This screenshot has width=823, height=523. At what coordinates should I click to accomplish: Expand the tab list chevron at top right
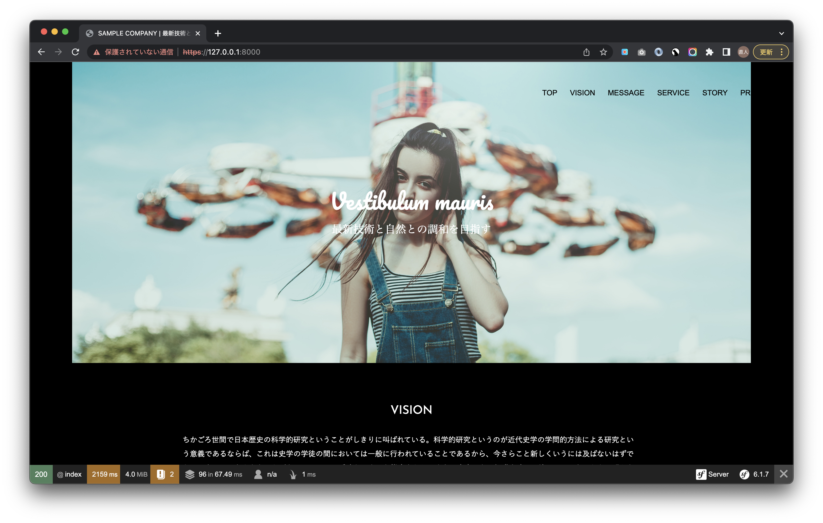pyautogui.click(x=781, y=33)
